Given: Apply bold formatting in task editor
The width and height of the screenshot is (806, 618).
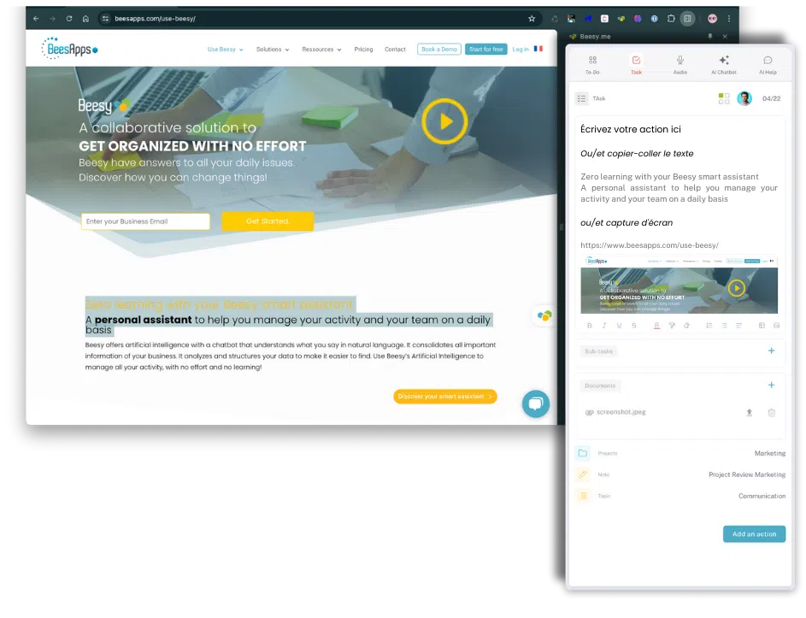Looking at the screenshot, I should 589,326.
